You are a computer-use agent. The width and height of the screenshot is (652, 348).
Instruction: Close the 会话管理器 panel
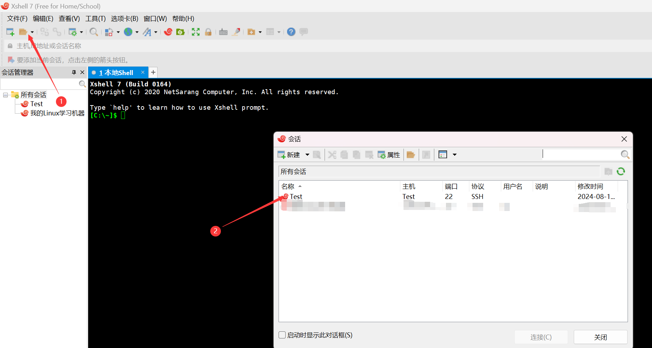point(82,72)
